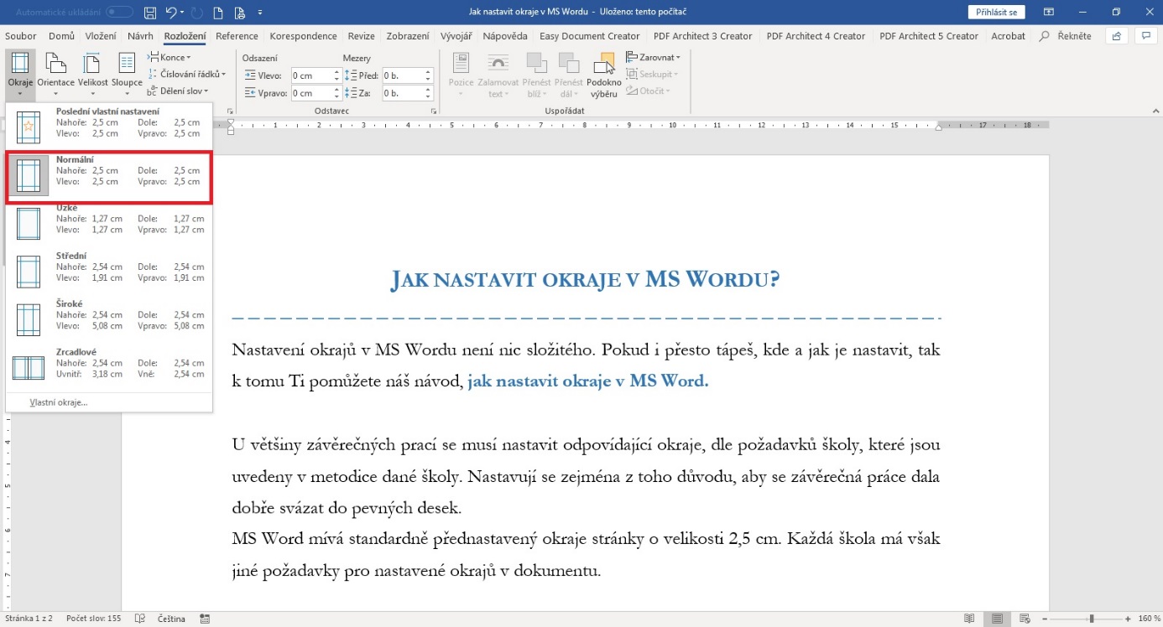Select Poslední vlastní nastavení margins

pos(109,127)
